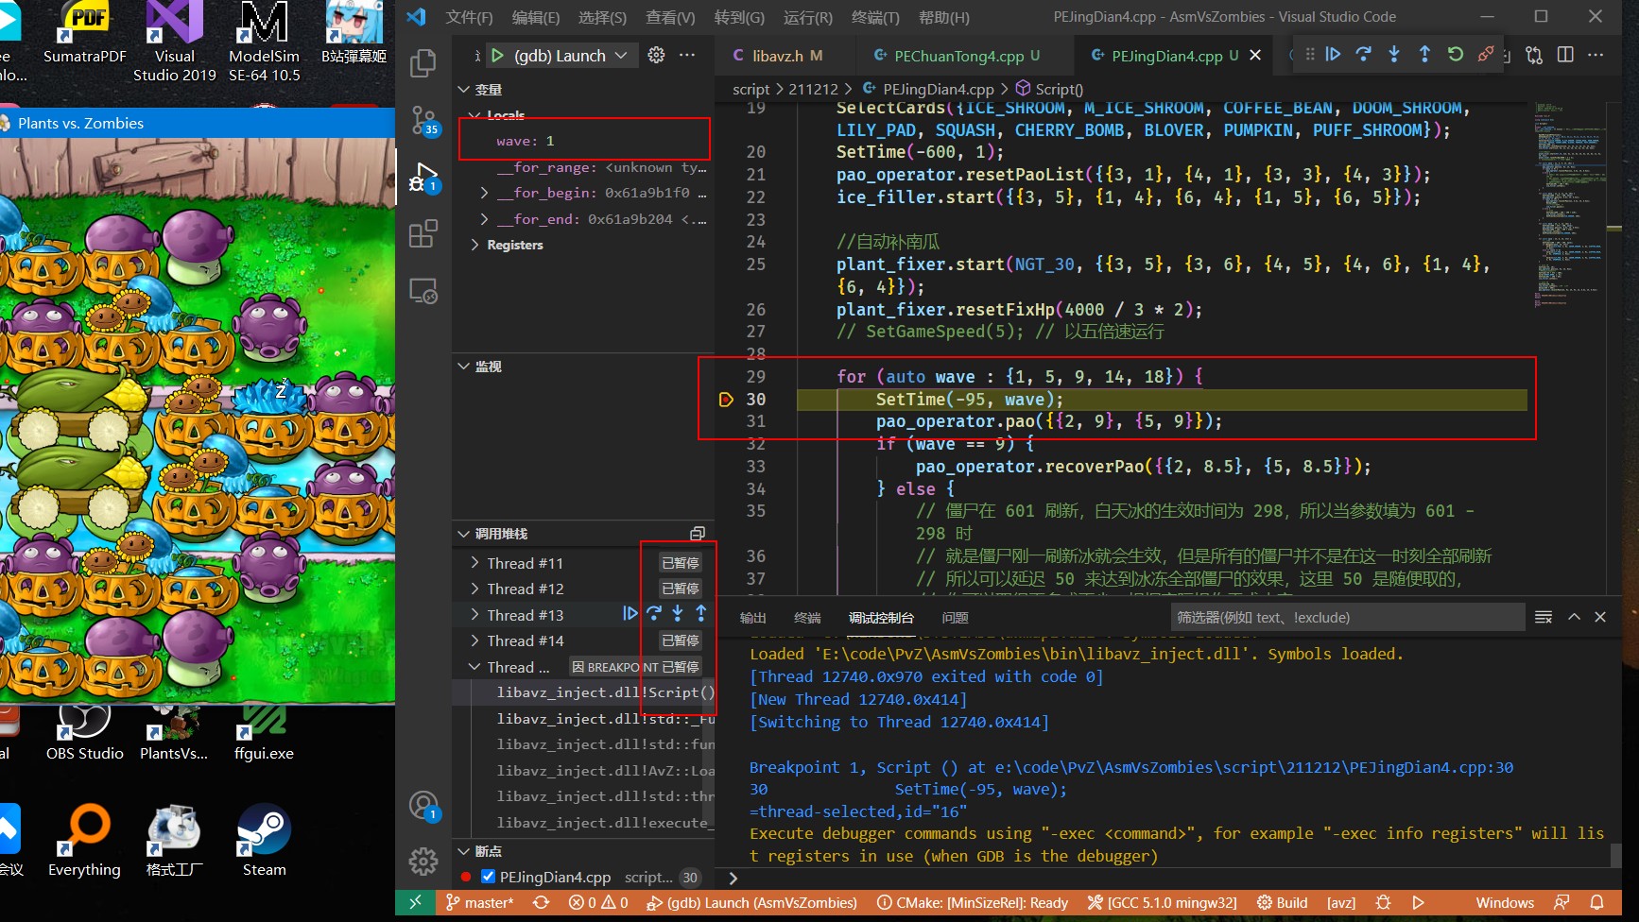Open the Explorer view in activity bar

(423, 63)
